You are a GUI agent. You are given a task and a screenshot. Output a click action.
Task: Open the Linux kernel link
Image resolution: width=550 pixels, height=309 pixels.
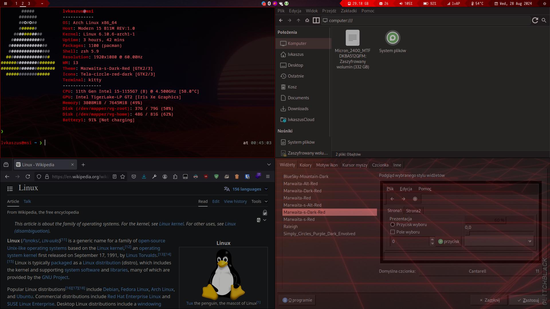171,224
